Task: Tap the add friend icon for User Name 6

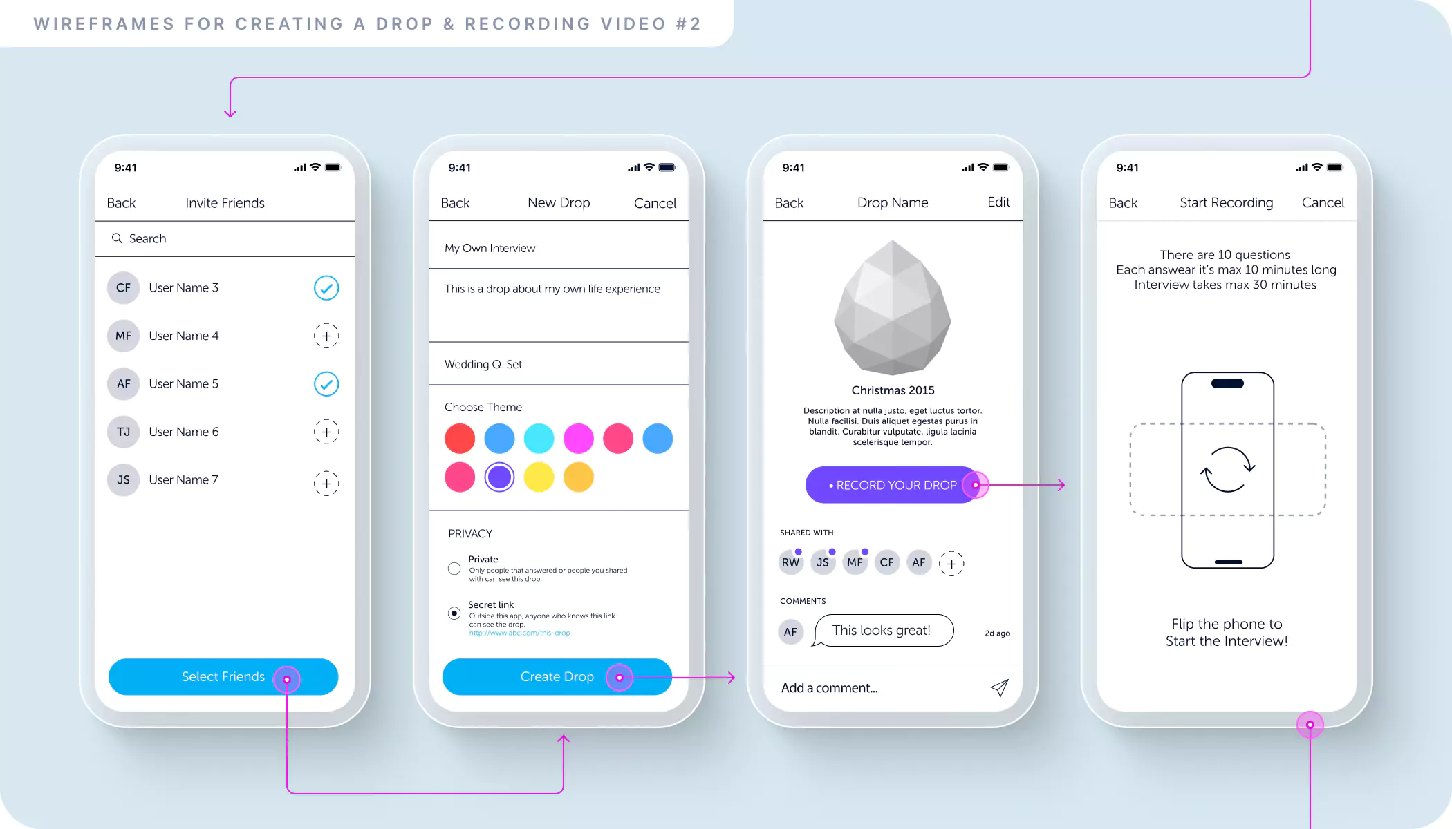Action: point(326,432)
